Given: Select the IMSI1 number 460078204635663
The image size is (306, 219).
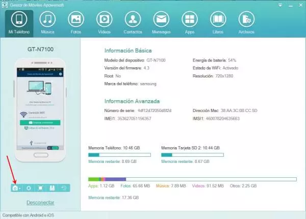Looking at the screenshot, I should coord(223,119).
